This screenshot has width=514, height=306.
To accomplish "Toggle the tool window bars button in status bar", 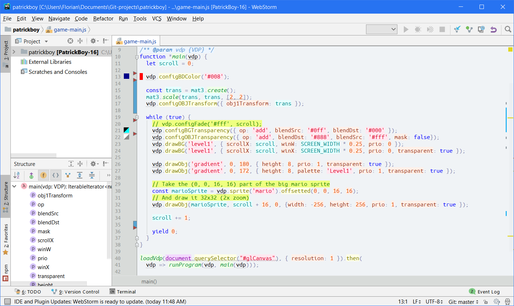I will (x=7, y=302).
